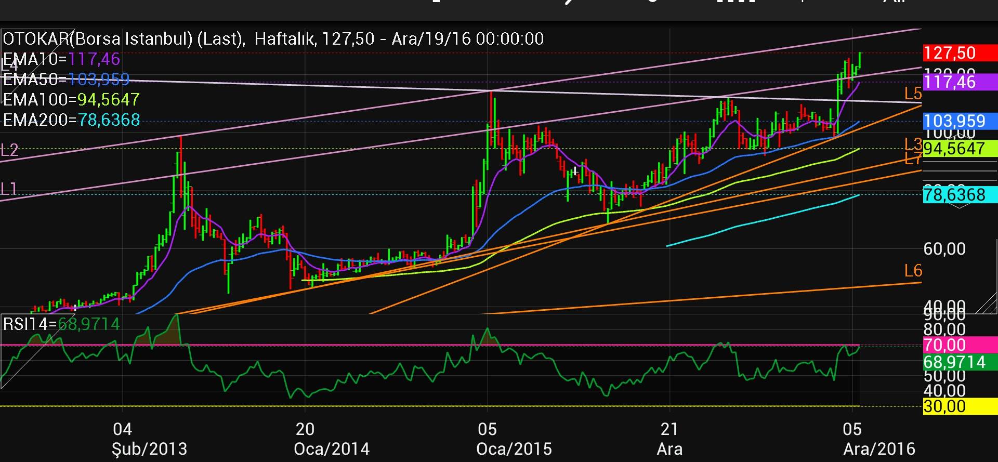The width and height of the screenshot is (998, 462).
Task: Click the EMA200=78,6368 indicator label
Action: point(71,120)
